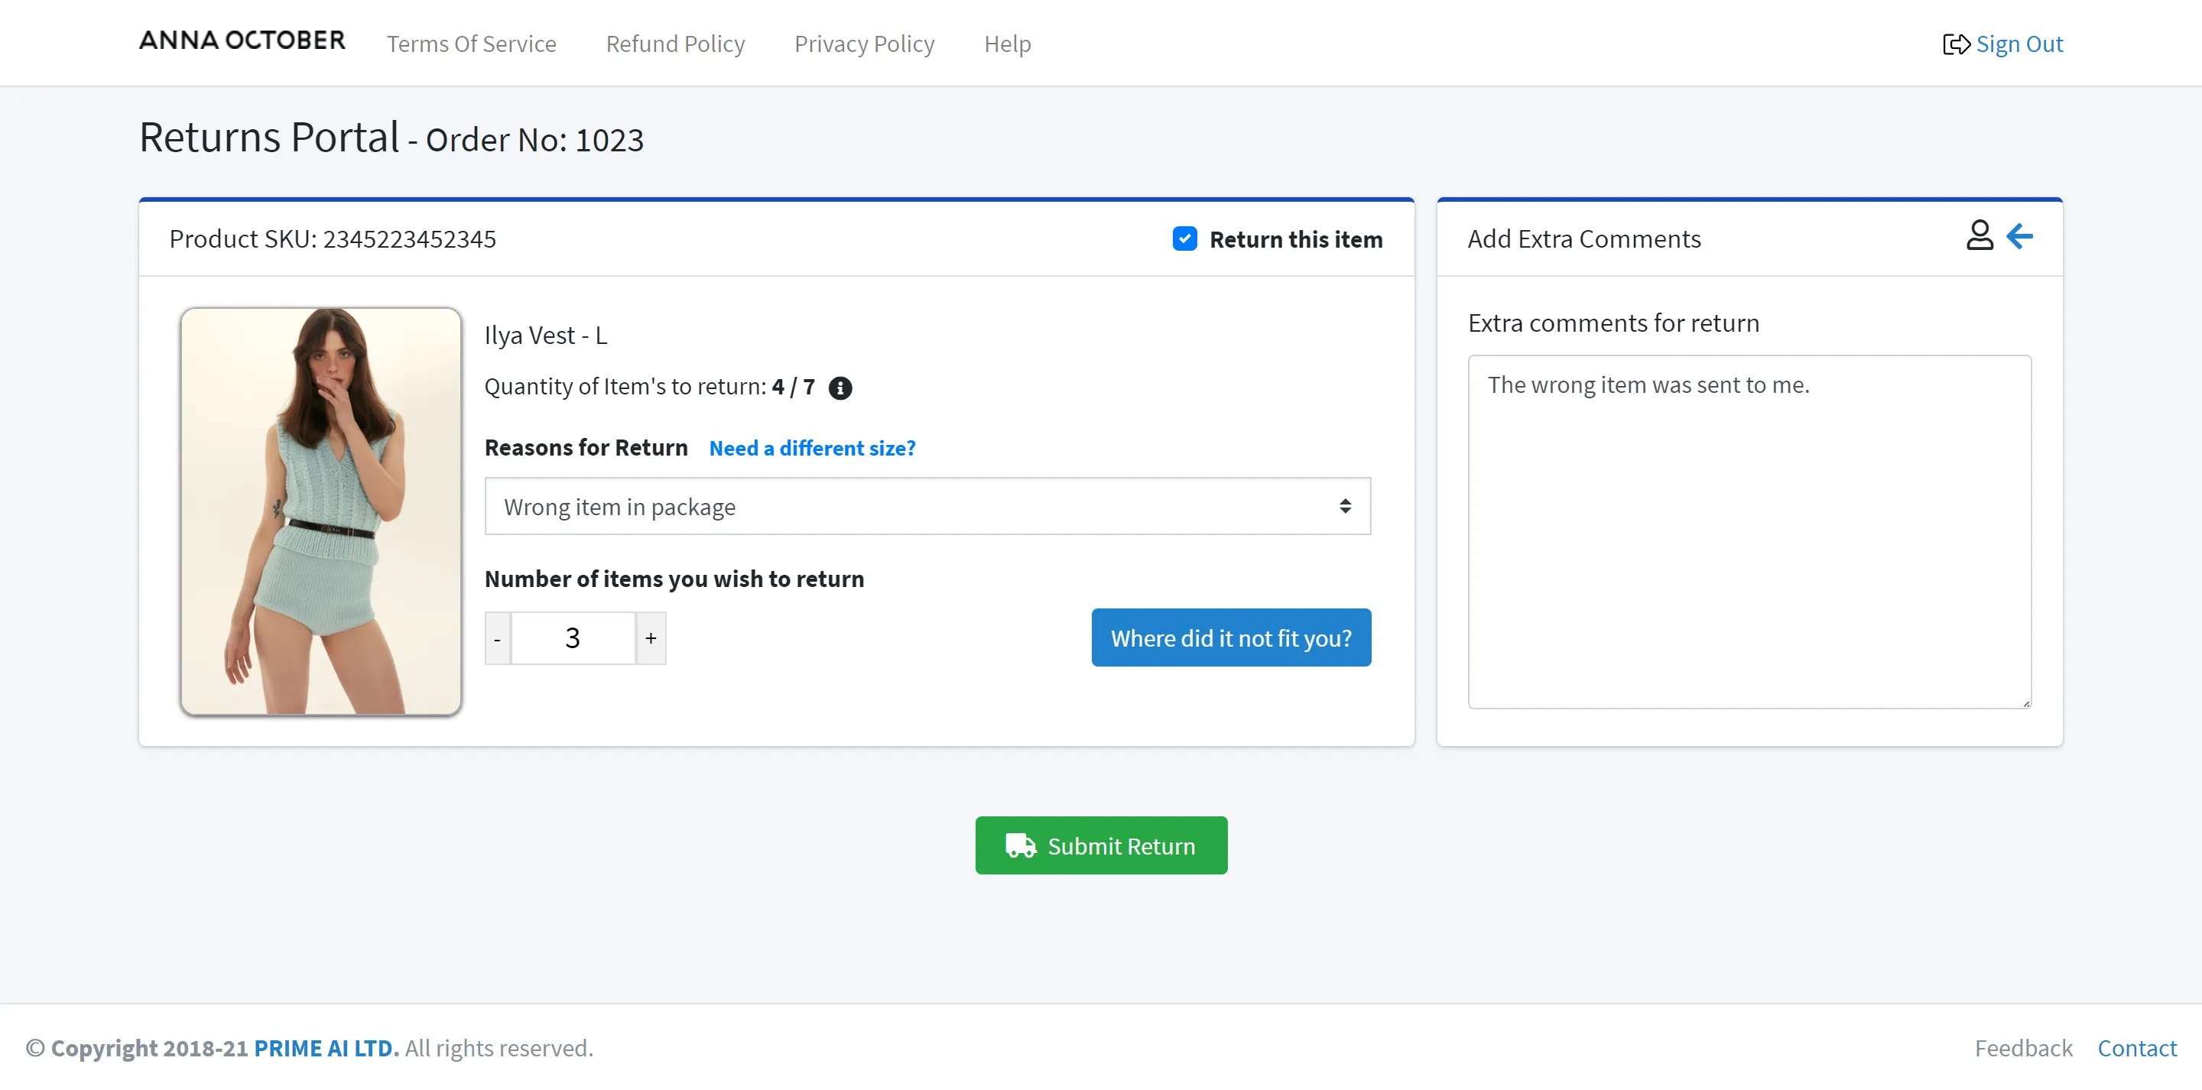Screen dimensions: 2202x1090
Task: Click the Submit Return truck icon
Action: [x=1019, y=845]
